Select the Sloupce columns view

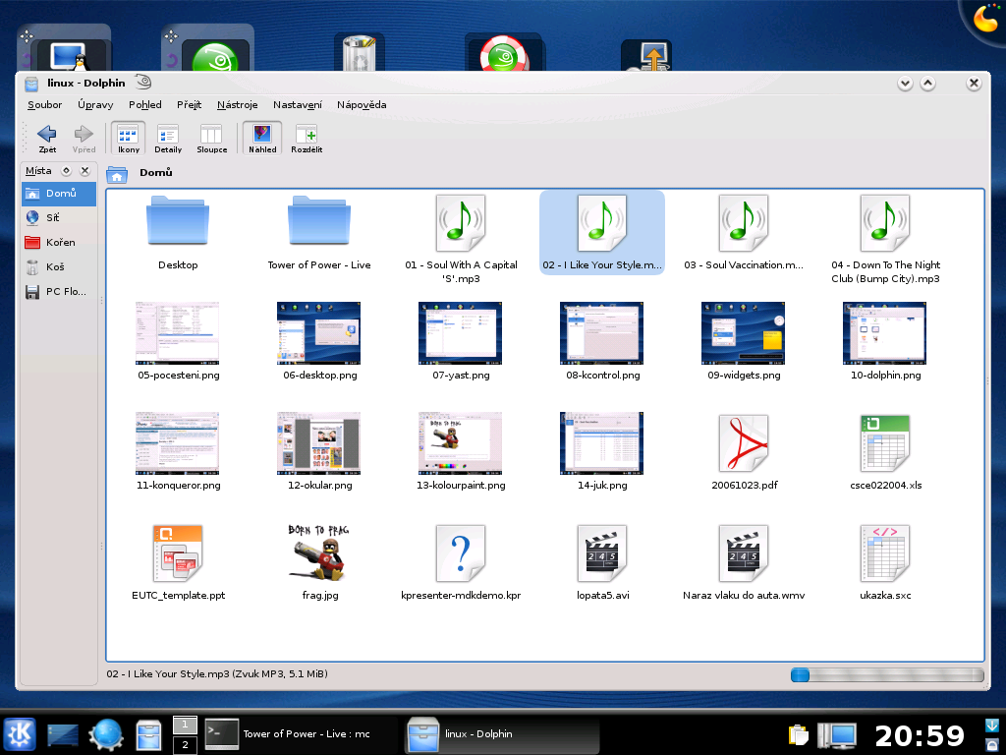(x=211, y=138)
